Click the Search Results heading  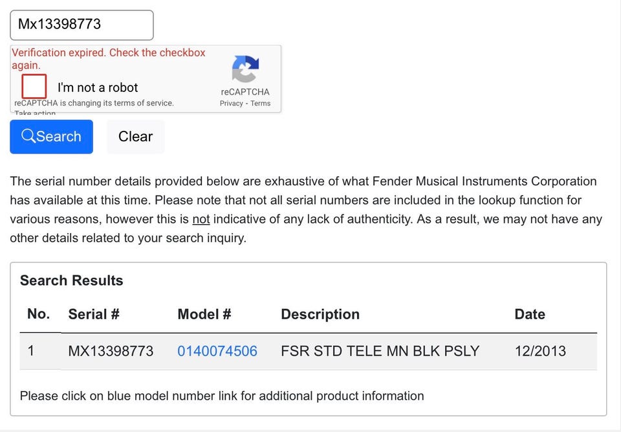[x=71, y=280]
